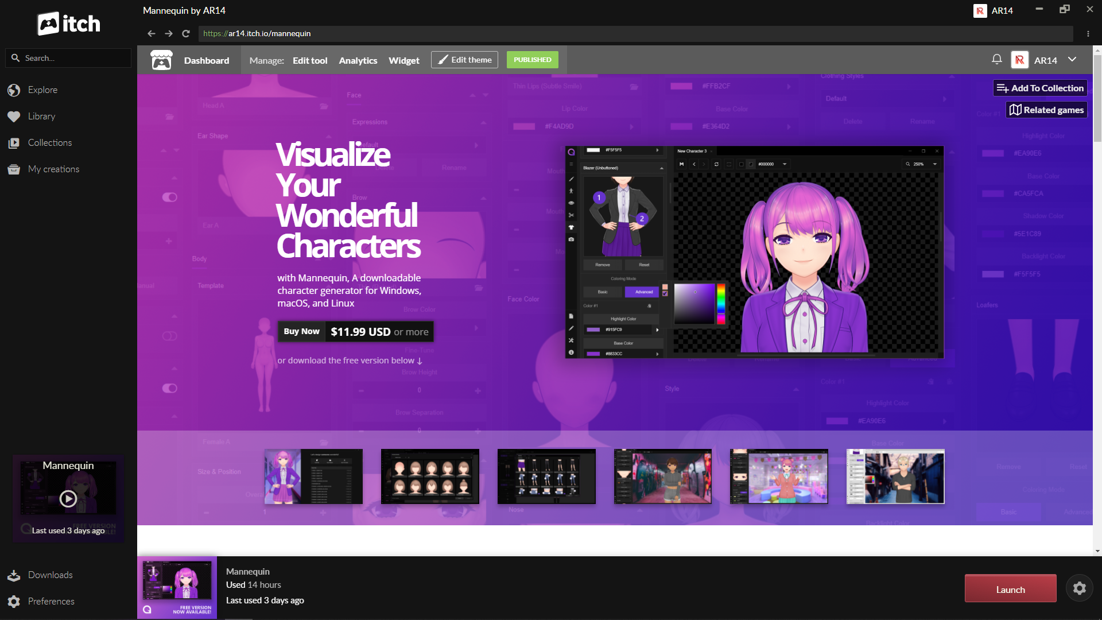Click the 'Preferences' sidebar label
This screenshot has width=1102, height=620.
51,602
